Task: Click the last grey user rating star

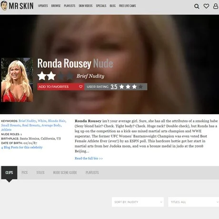Action: pyautogui.click(x=140, y=87)
